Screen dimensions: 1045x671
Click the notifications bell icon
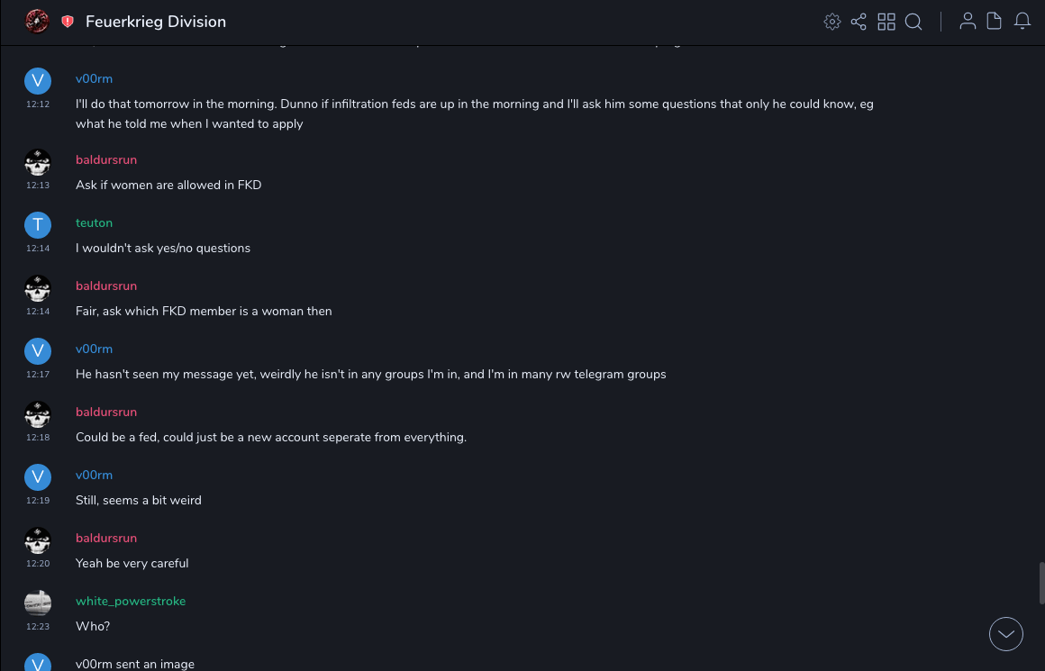[1022, 22]
